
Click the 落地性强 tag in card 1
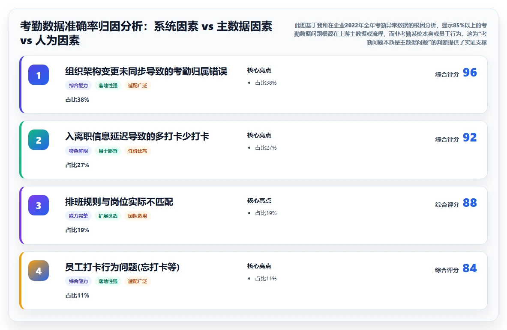[108, 85]
